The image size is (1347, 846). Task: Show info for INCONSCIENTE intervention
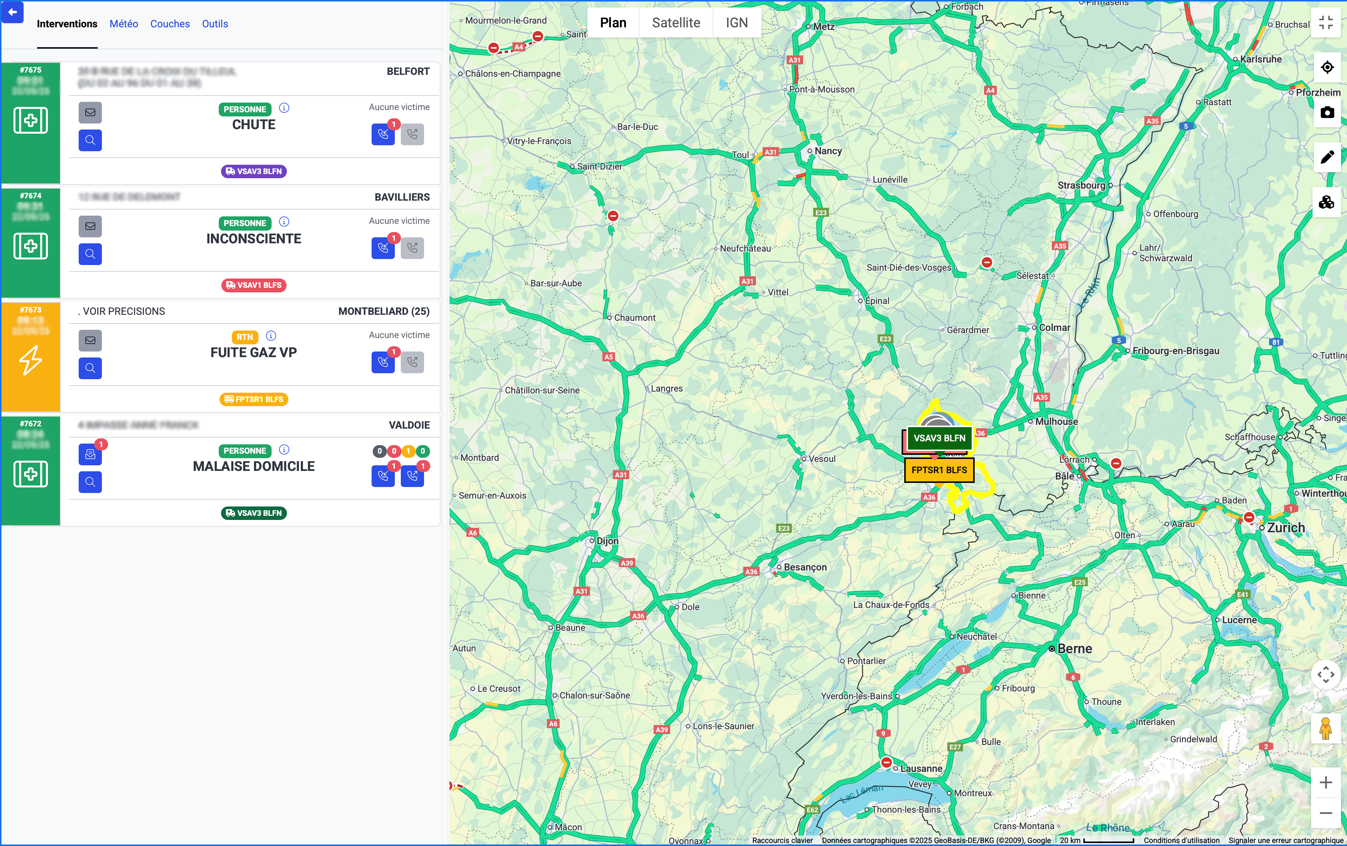coord(284,222)
